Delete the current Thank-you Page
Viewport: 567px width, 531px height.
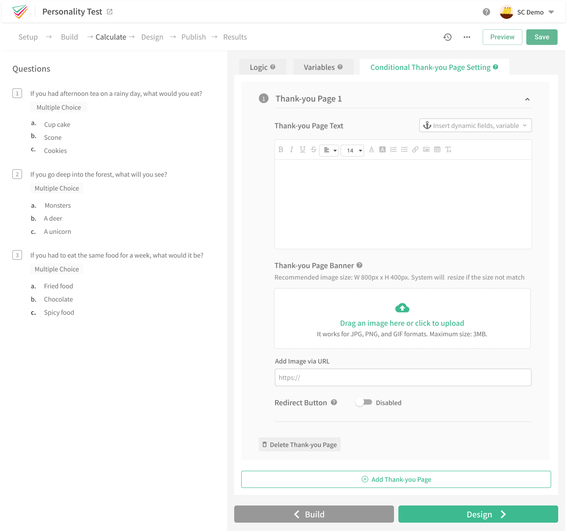click(299, 444)
